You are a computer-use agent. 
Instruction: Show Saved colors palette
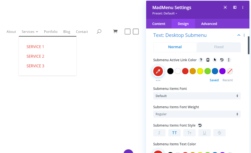(x=214, y=80)
